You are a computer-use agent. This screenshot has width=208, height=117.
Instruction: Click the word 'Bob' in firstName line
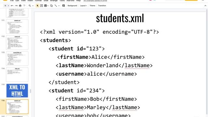pos(95,99)
